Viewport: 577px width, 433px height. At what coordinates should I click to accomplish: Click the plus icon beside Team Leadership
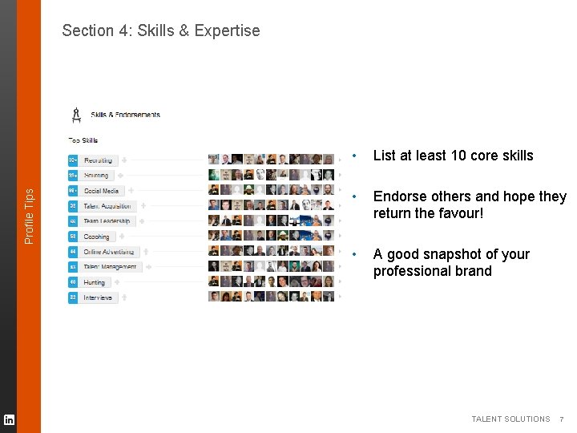coord(142,221)
